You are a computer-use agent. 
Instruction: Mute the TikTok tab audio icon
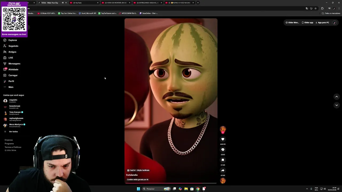coord(63,3)
